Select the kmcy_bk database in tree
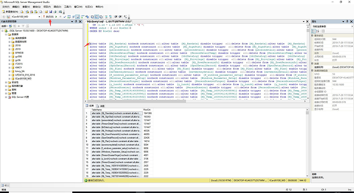354x193 pixels. tap(19, 71)
